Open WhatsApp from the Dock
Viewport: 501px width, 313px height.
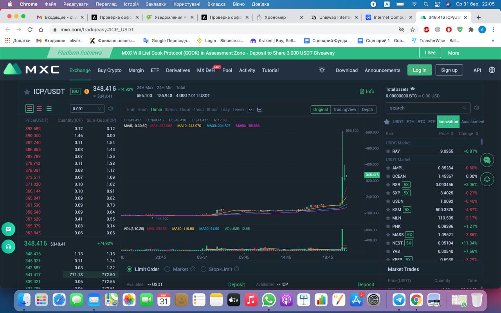pyautogui.click(x=269, y=300)
